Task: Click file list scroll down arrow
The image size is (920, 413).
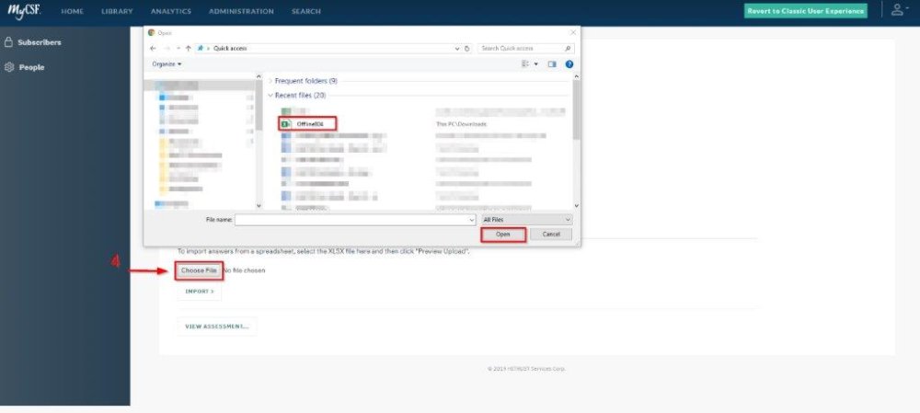Action: pos(576,205)
